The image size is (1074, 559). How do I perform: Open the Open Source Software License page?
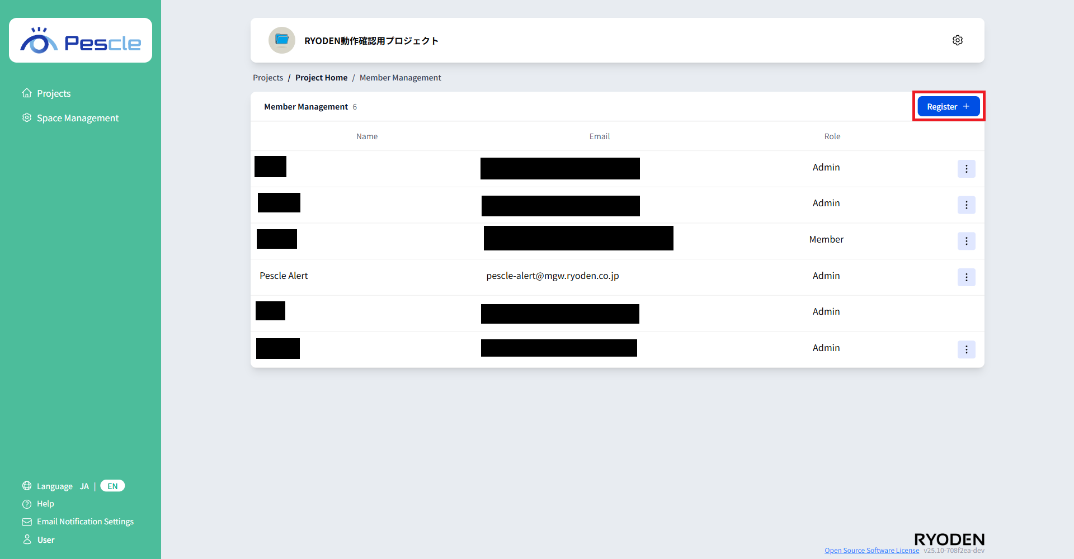[871, 550]
